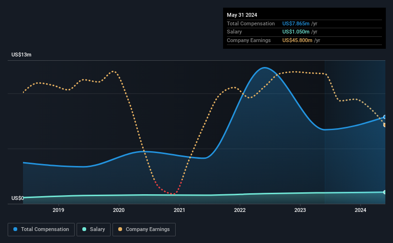Click the US$7.865m total compensation value
This screenshot has height=243, width=393.
point(296,23)
